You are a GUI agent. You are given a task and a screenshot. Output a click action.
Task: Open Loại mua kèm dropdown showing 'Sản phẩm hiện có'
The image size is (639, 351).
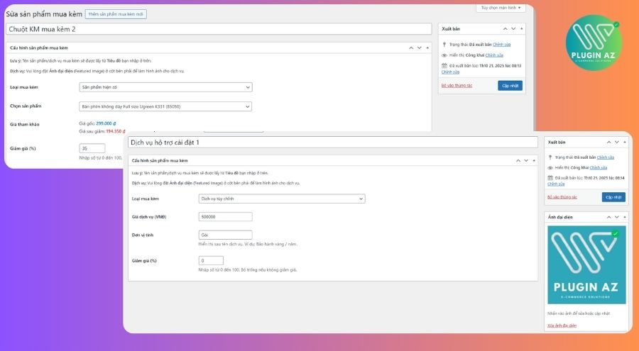pyautogui.click(x=165, y=87)
